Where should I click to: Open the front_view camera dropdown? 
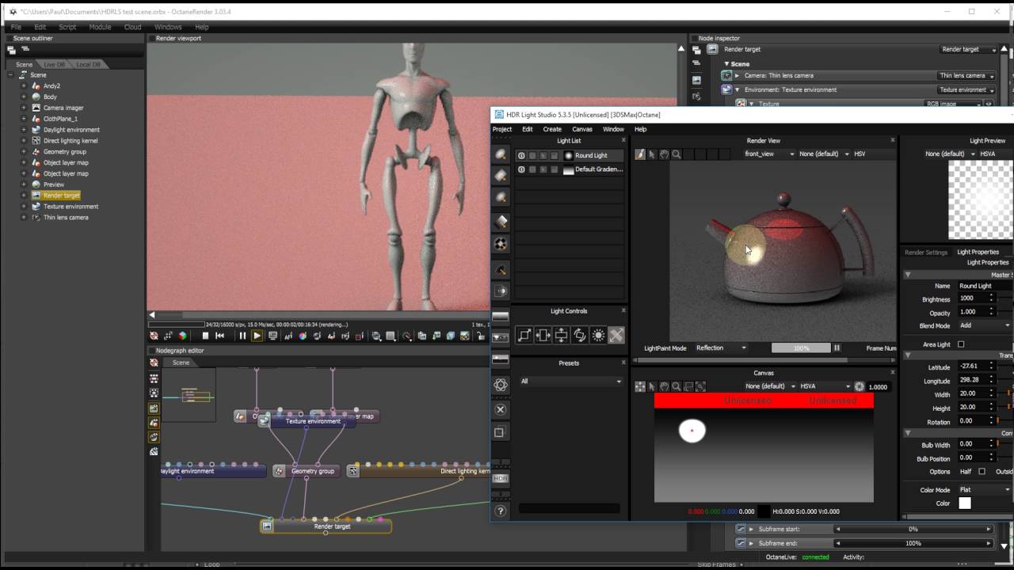tap(769, 154)
